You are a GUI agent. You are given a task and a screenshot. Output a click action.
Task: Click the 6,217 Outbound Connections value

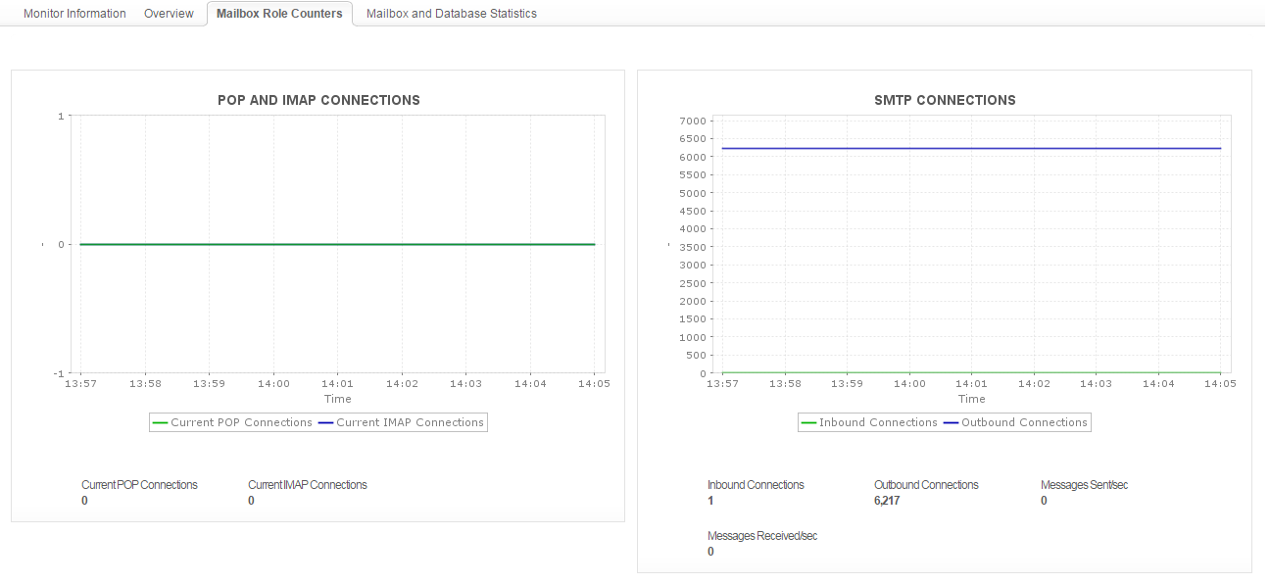tap(887, 500)
